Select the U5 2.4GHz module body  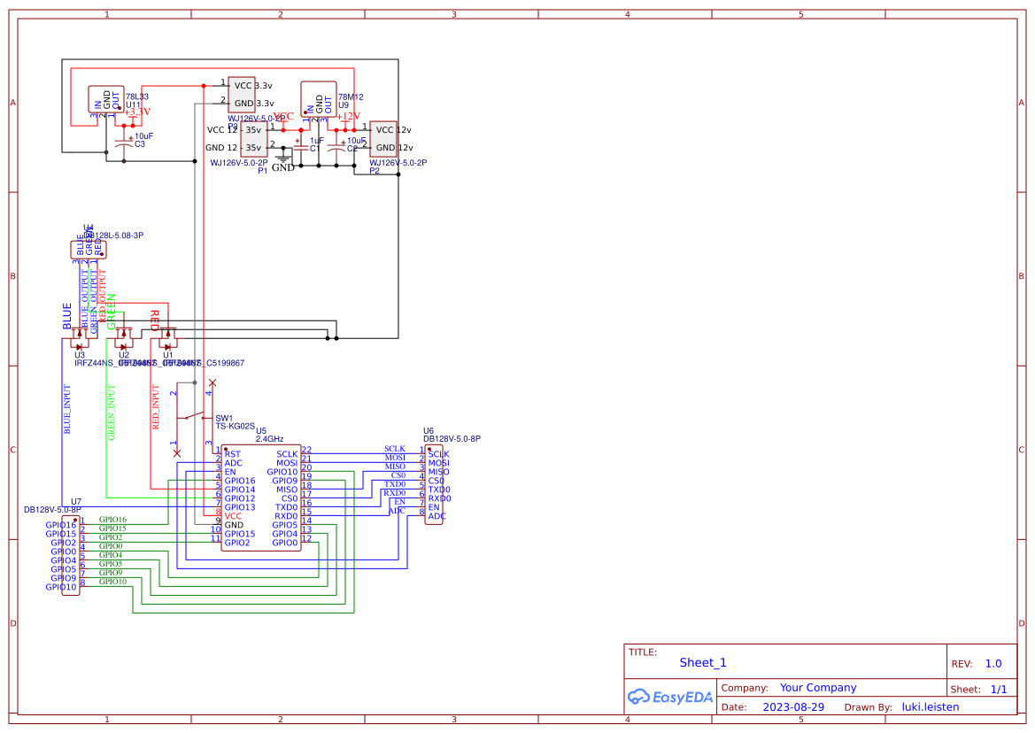(x=260, y=498)
